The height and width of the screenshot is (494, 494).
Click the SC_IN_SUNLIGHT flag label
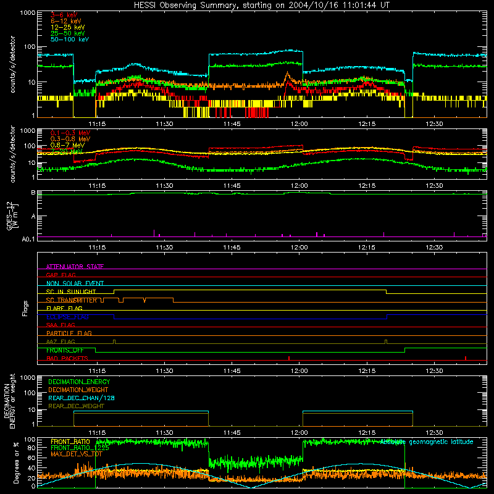pyautogui.click(x=71, y=291)
